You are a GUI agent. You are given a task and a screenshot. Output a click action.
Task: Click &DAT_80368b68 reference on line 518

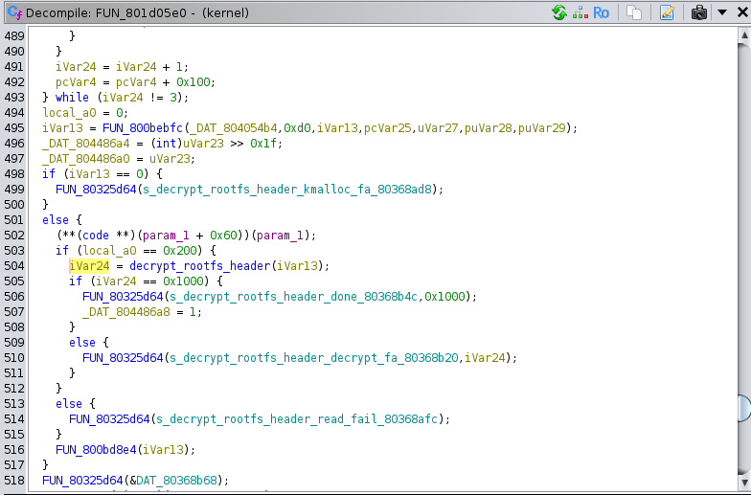(173, 481)
